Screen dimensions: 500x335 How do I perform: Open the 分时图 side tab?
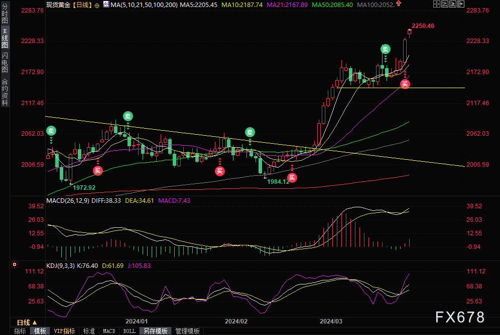(x=5, y=13)
